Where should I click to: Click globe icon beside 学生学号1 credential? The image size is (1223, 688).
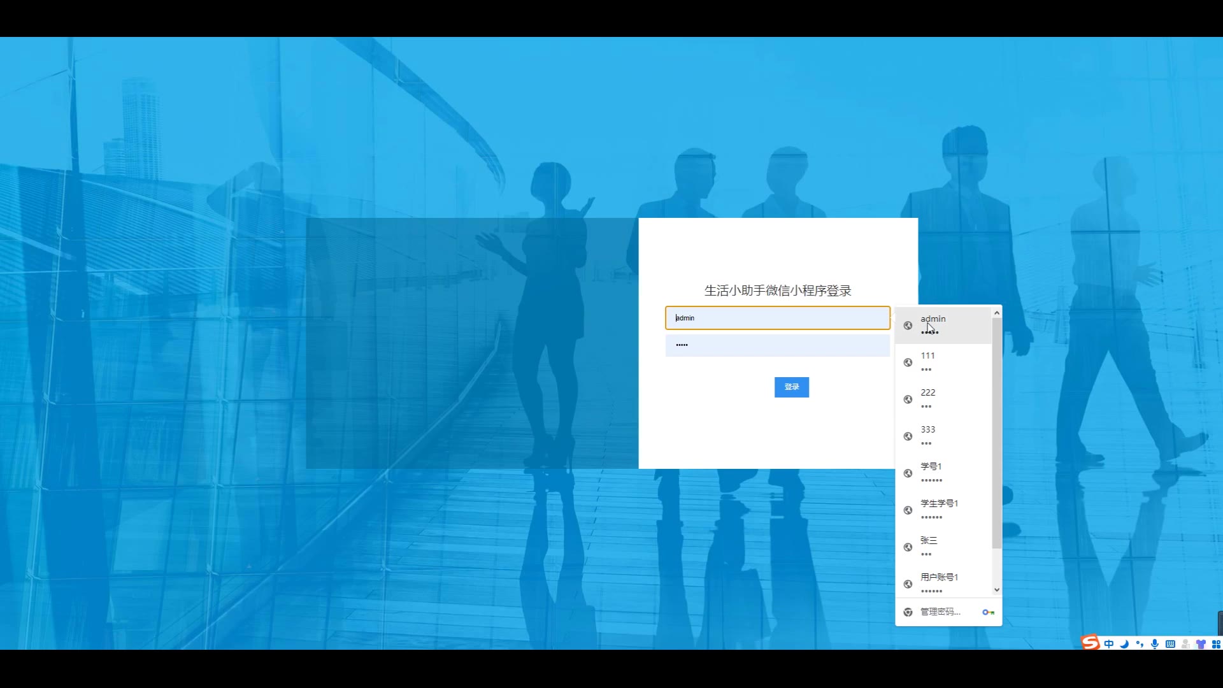tap(908, 510)
